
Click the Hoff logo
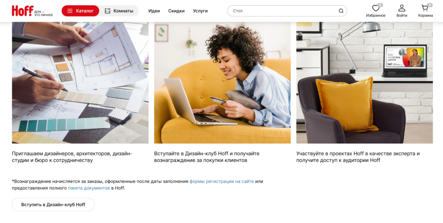(x=32, y=11)
